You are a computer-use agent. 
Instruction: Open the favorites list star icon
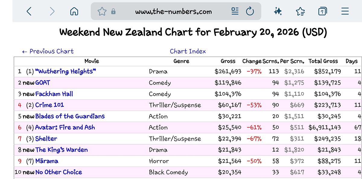click(x=300, y=11)
